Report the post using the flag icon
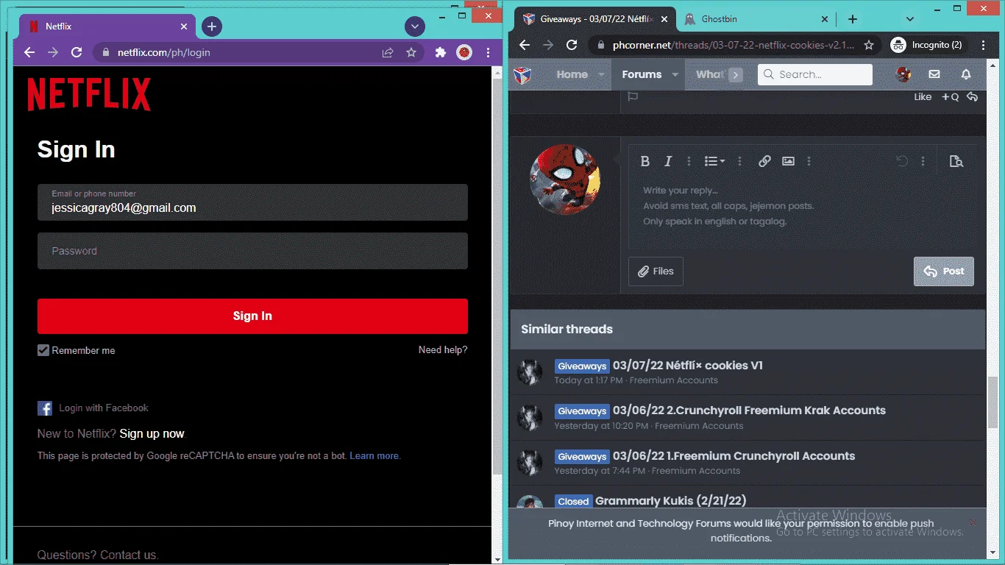This screenshot has height=565, width=1005. tap(632, 96)
